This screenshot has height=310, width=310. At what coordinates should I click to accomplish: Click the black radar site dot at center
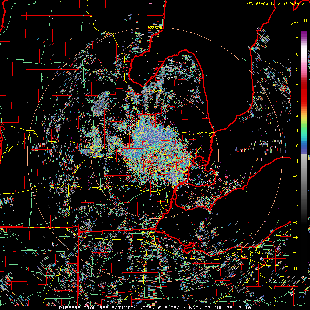(x=155, y=154)
